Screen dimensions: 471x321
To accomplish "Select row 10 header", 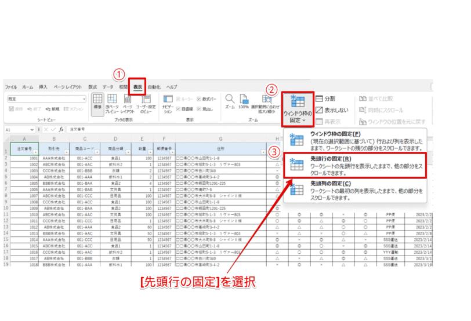I will (x=6, y=208).
